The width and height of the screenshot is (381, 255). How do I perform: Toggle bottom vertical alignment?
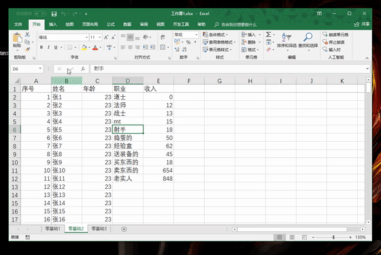[137, 37]
